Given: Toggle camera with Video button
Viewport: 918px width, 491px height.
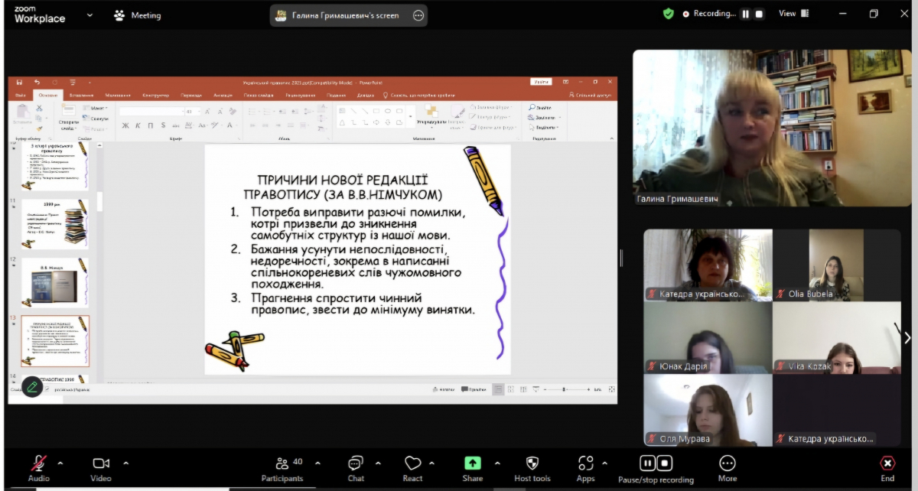Looking at the screenshot, I should [x=101, y=463].
